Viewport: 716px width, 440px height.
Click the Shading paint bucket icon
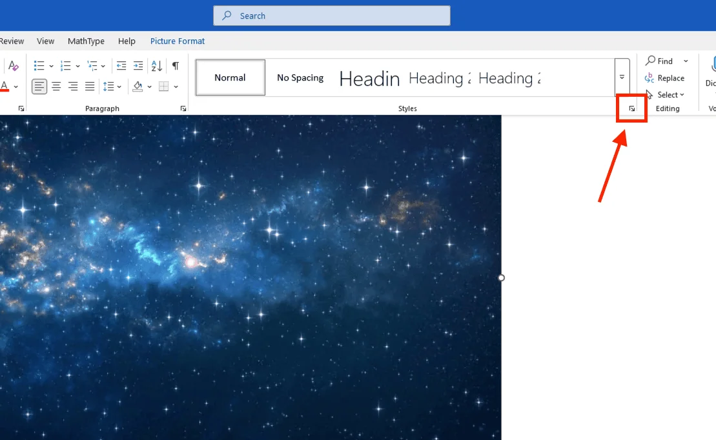pyautogui.click(x=138, y=86)
